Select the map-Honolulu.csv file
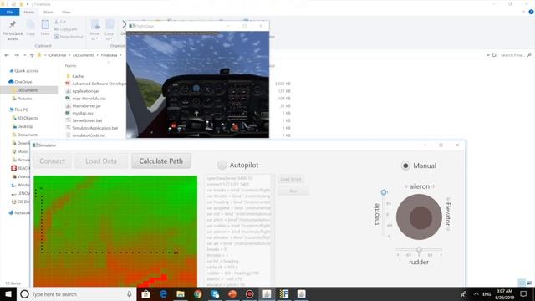This screenshot has width=535, height=301. coord(89,99)
